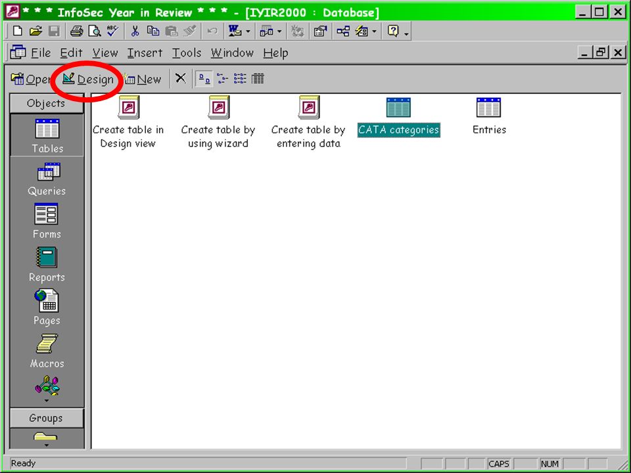Show Macros in the Objects bar
The image size is (631, 473).
(x=47, y=351)
